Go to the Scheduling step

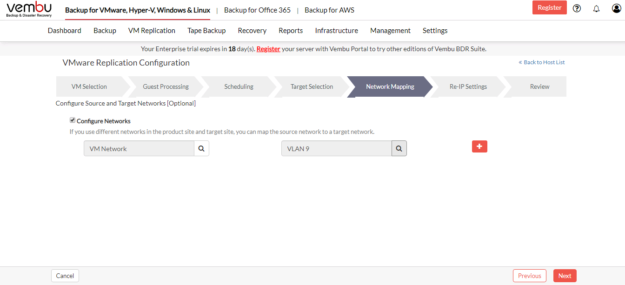239,86
